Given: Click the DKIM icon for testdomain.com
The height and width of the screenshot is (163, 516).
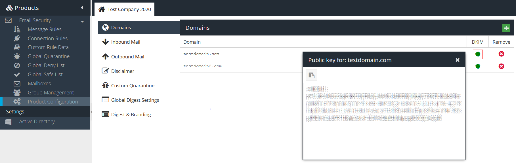Looking at the screenshot, I should click(478, 54).
